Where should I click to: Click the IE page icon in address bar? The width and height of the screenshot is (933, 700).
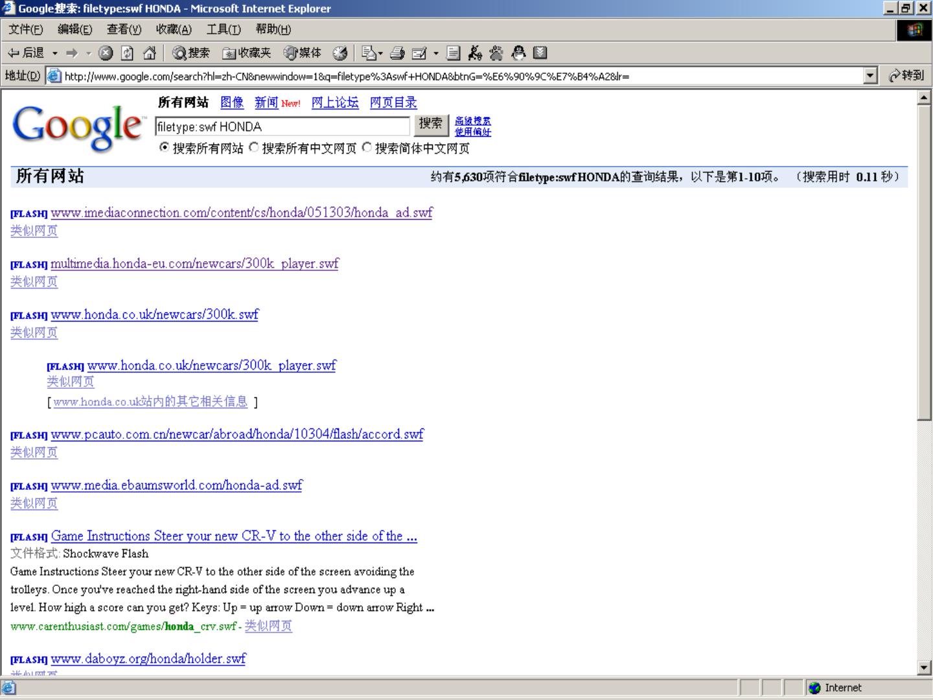click(x=54, y=76)
